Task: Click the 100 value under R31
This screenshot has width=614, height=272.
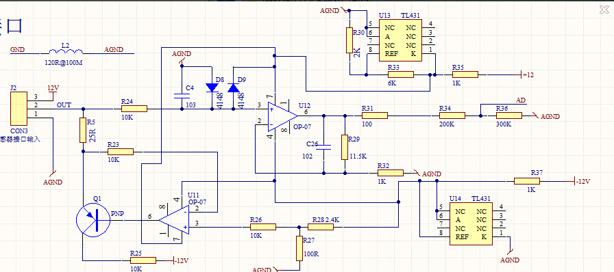Action: 367,124
